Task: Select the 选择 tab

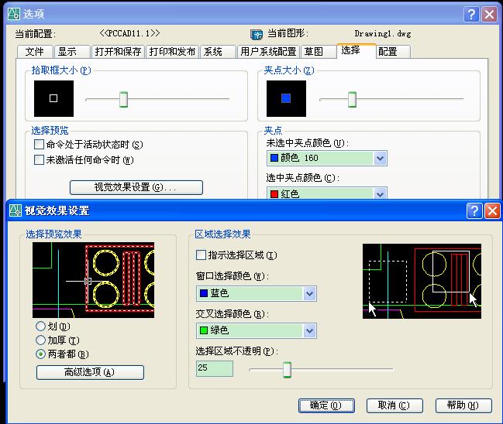Action: (x=356, y=51)
